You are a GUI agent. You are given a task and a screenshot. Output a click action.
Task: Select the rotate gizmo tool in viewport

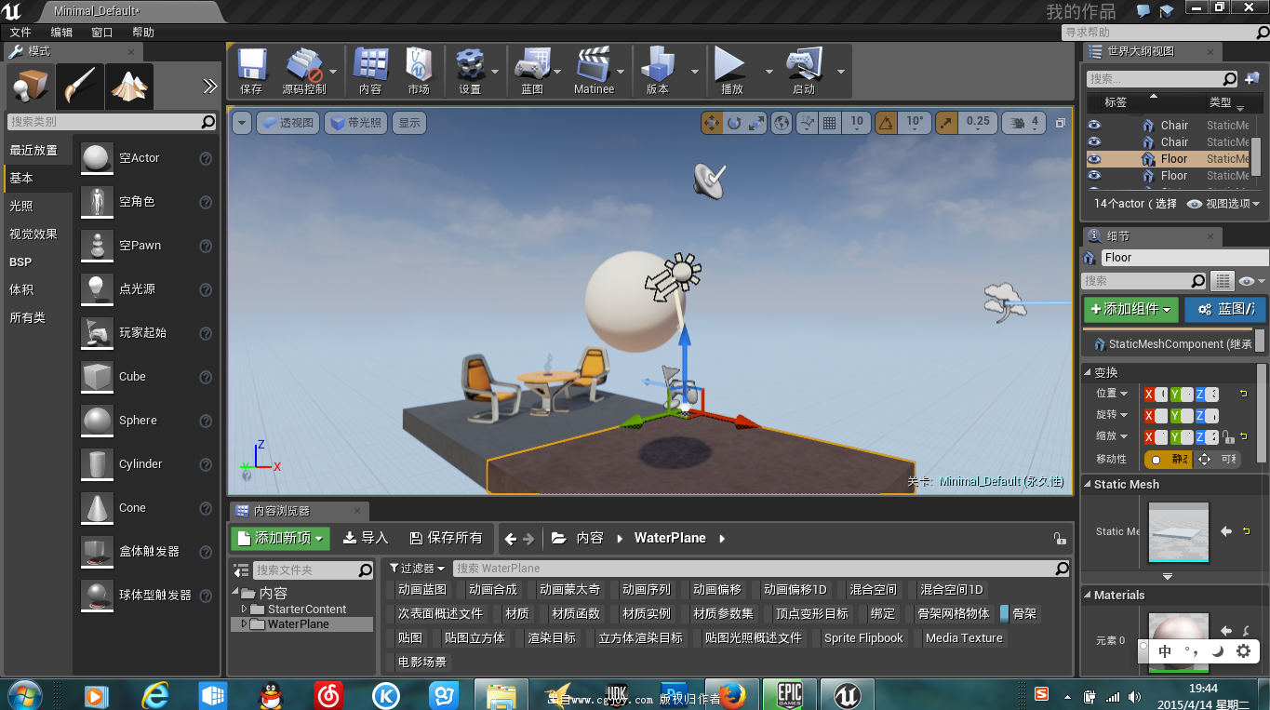734,122
